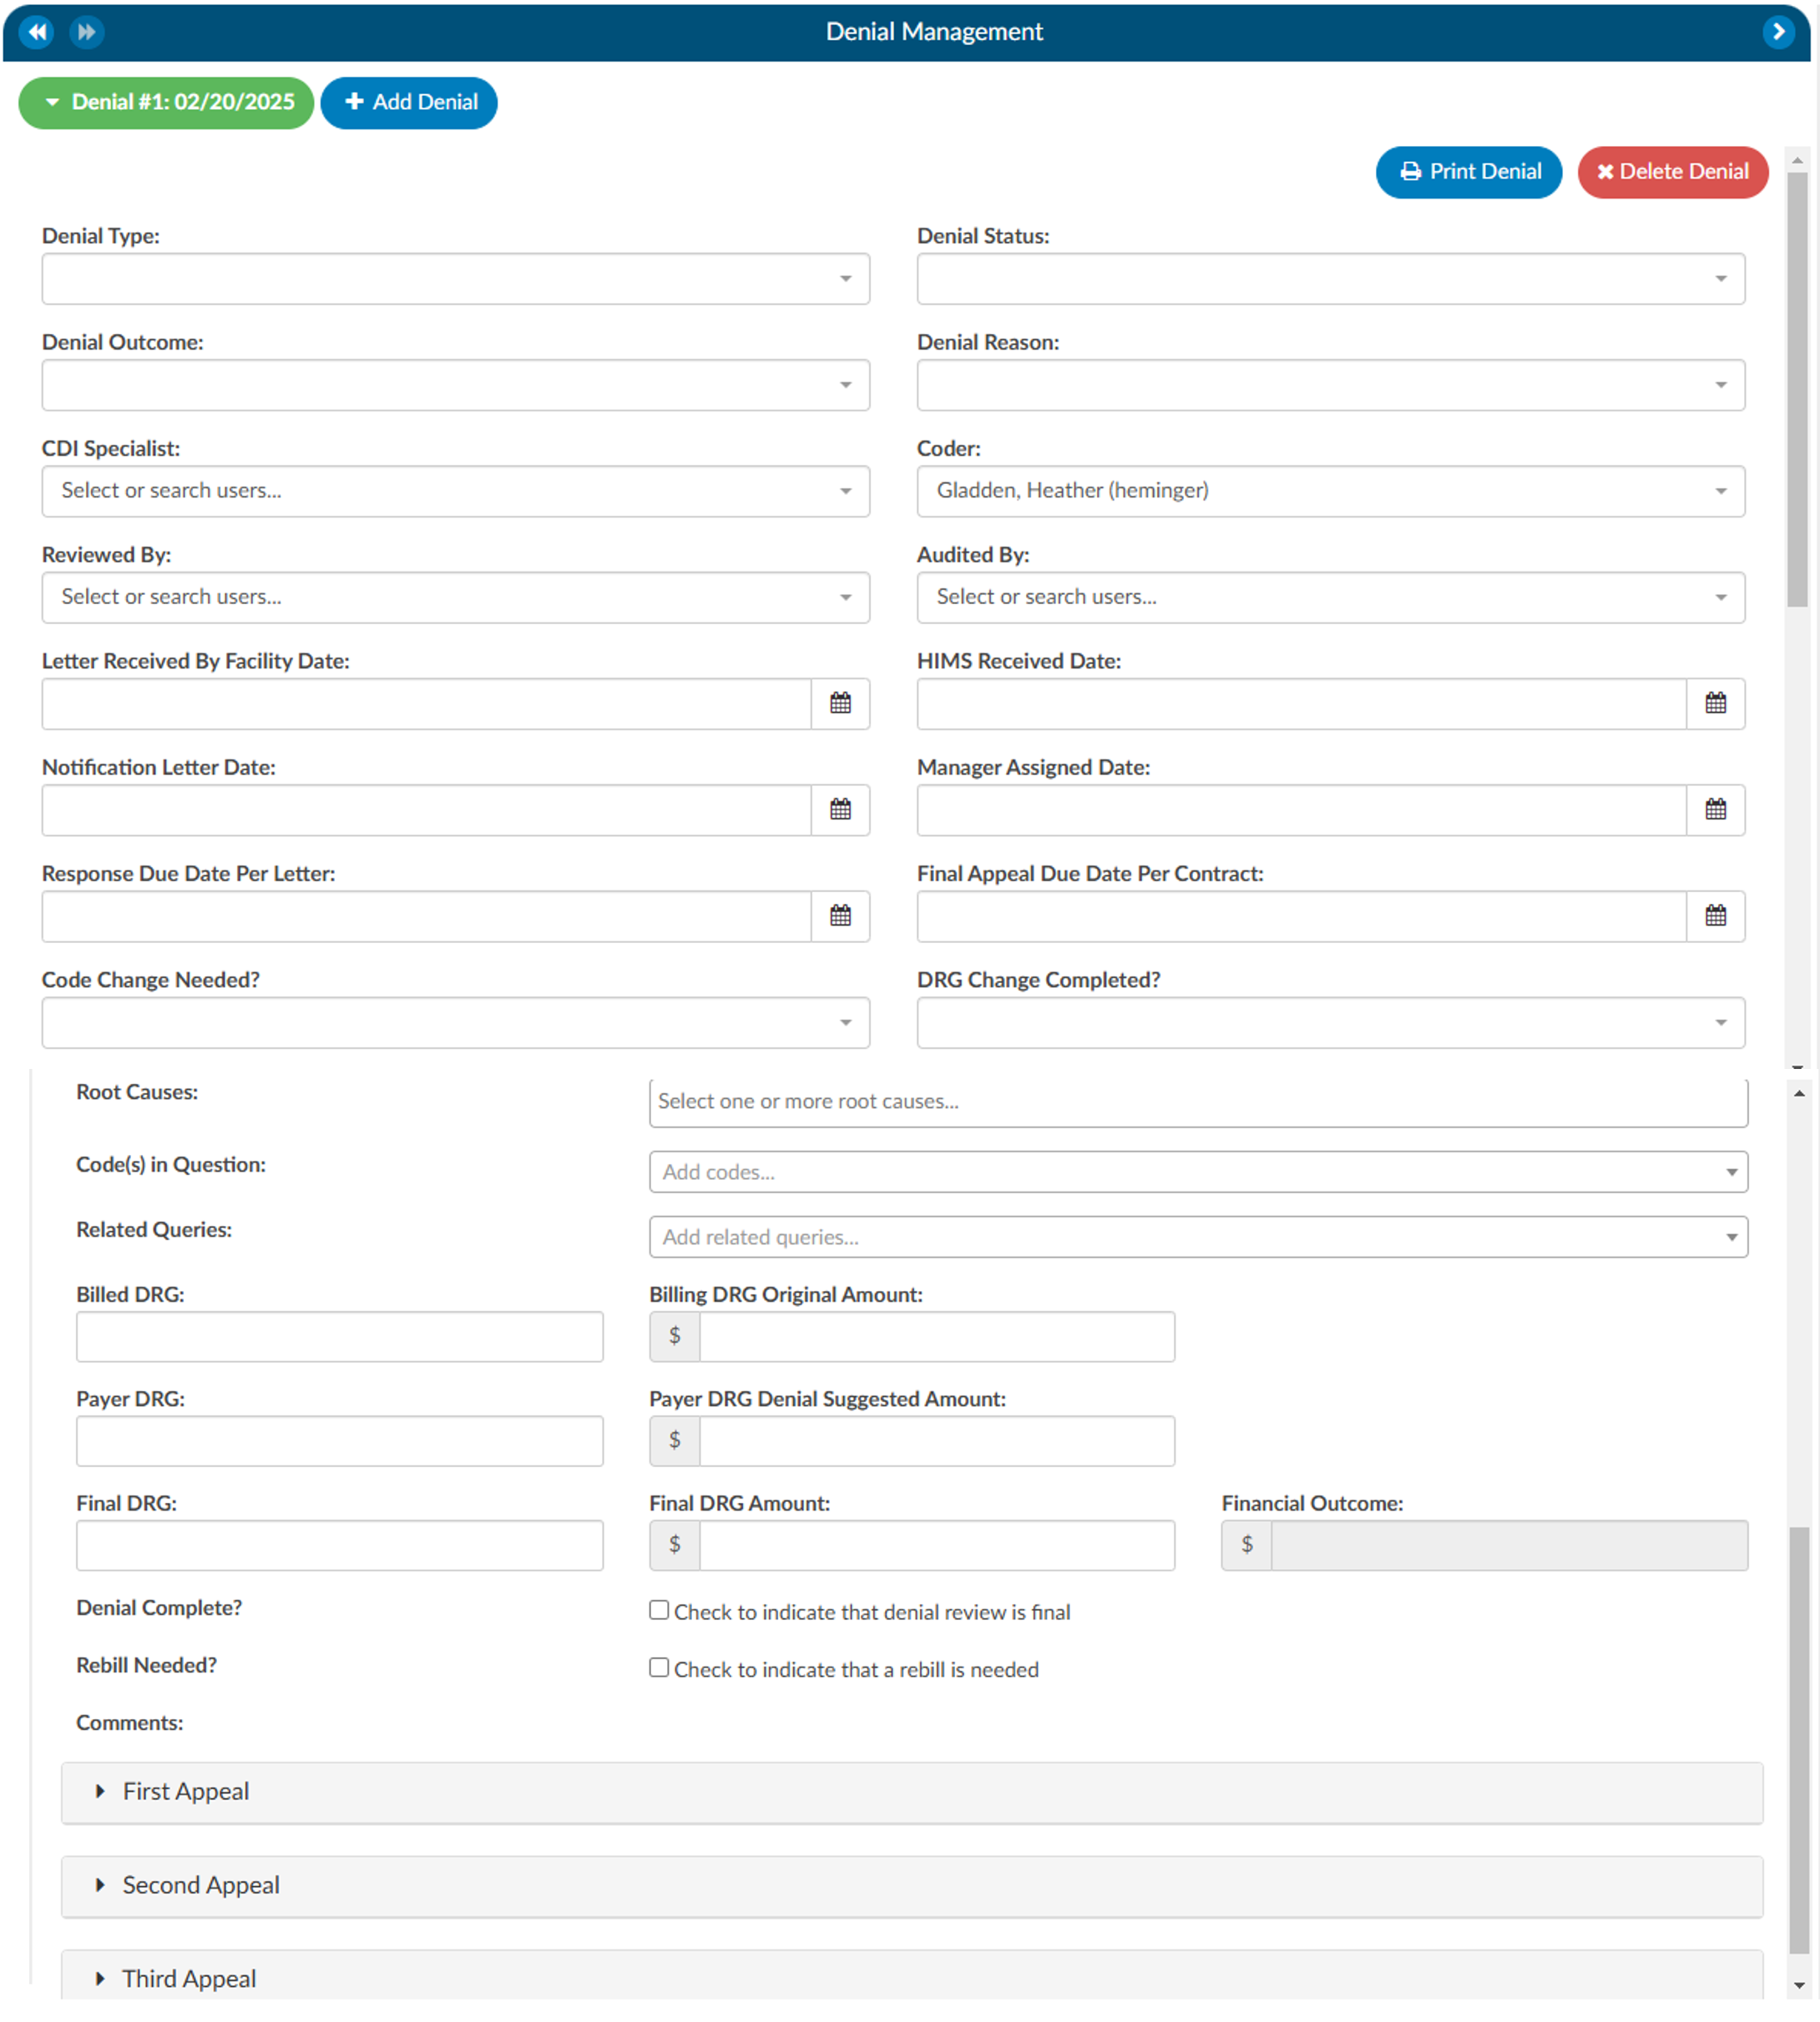
Task: Open the Code Change Needed dropdown
Action: click(x=456, y=1022)
